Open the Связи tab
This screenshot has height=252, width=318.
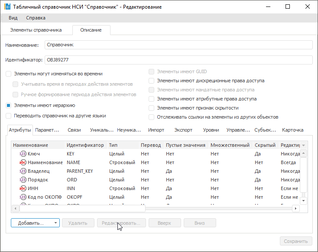point(74,130)
